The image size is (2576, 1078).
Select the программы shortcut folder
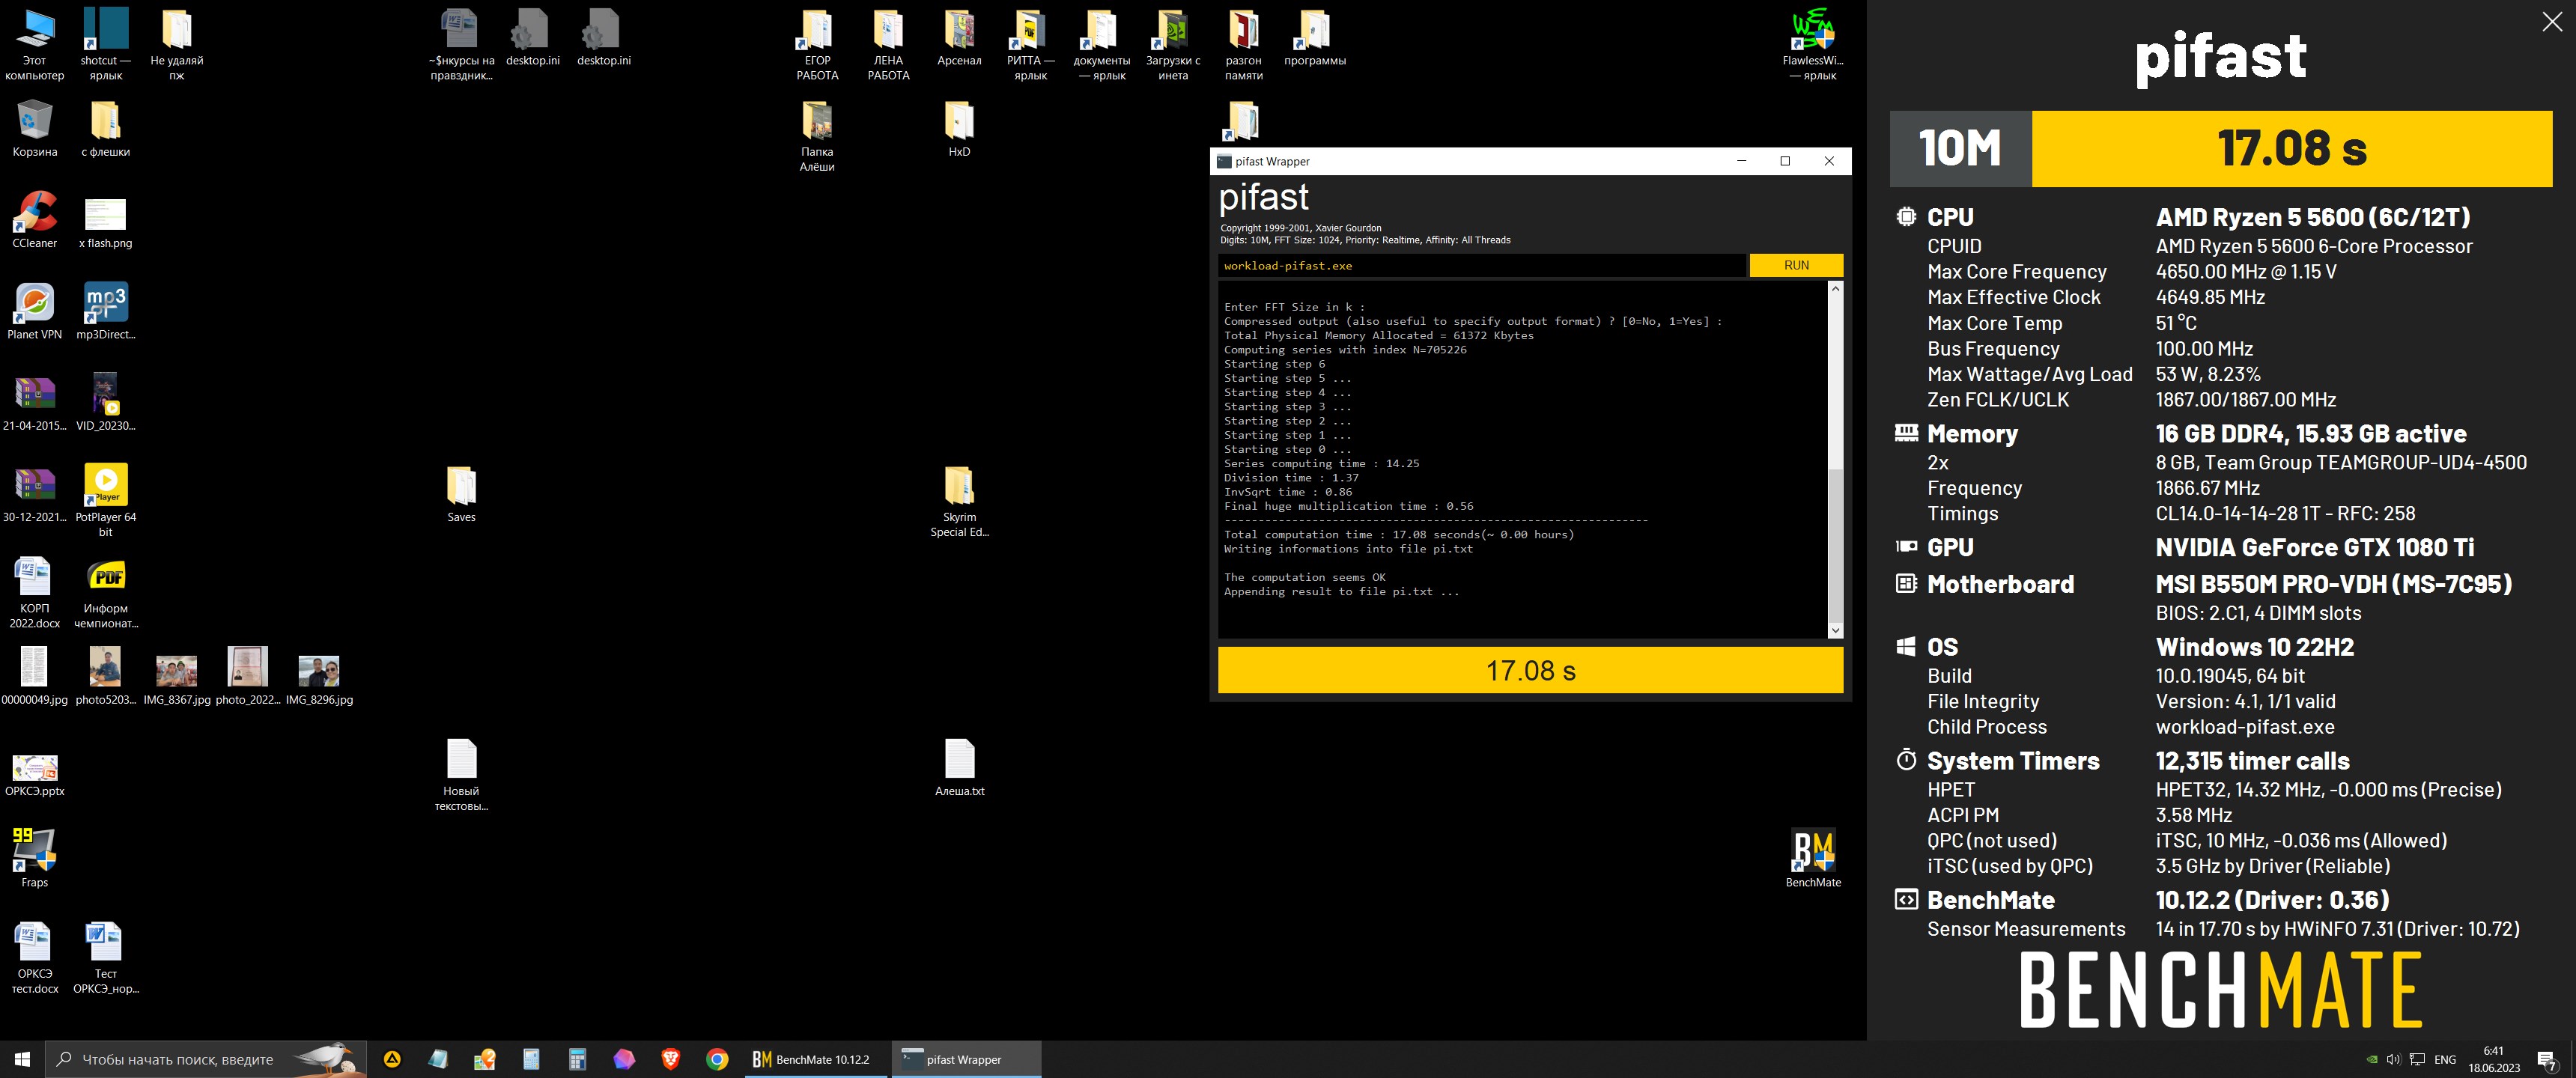[x=1314, y=38]
